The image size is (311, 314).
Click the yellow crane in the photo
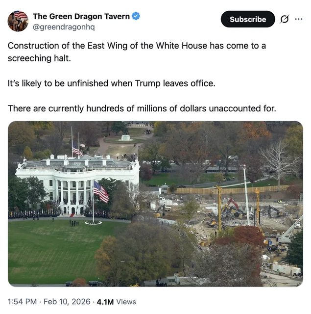click(219, 206)
